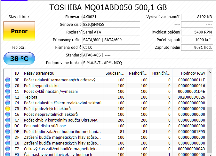
Task: Click the transfer mode field SATA/600 | SATA/600
Action: 111,40
